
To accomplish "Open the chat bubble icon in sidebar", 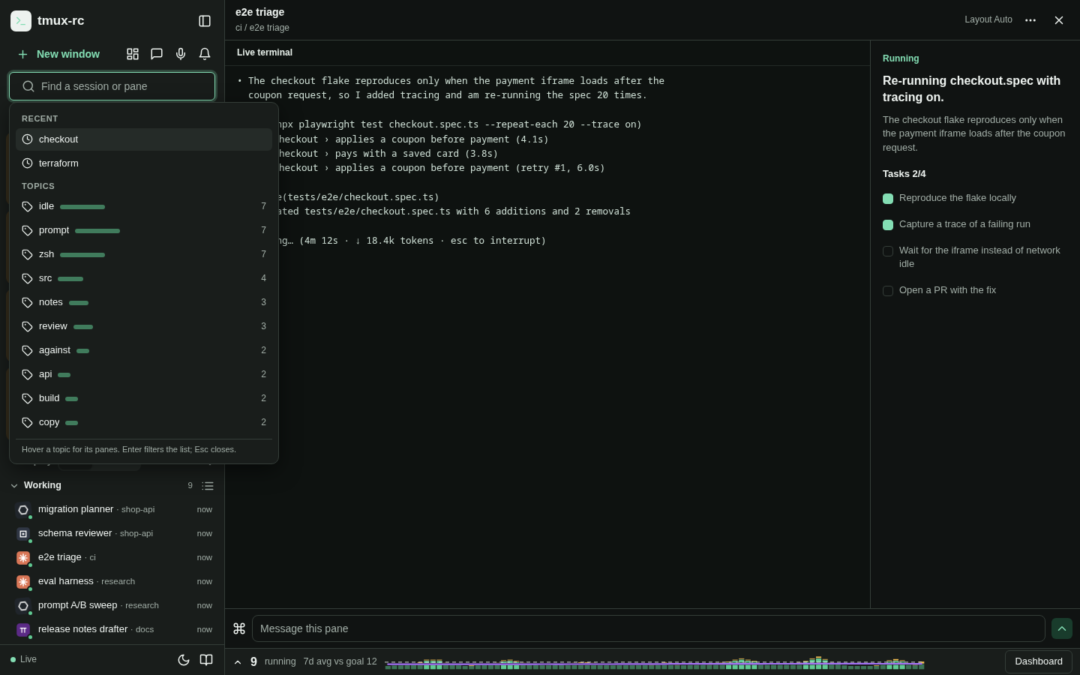I will (157, 54).
